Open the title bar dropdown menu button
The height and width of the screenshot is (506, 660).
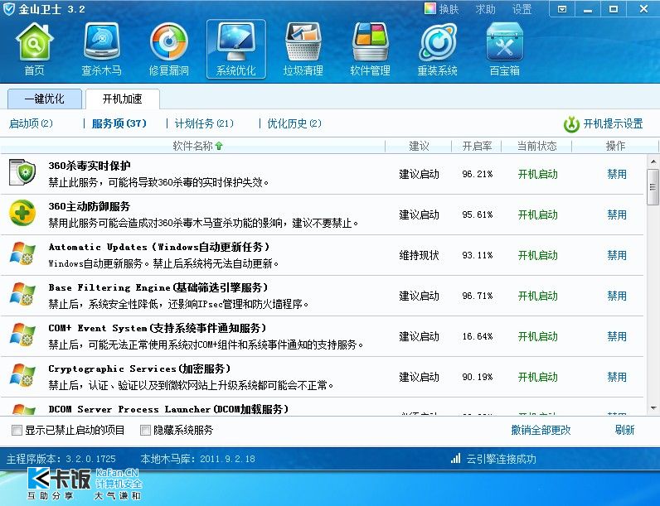point(562,9)
